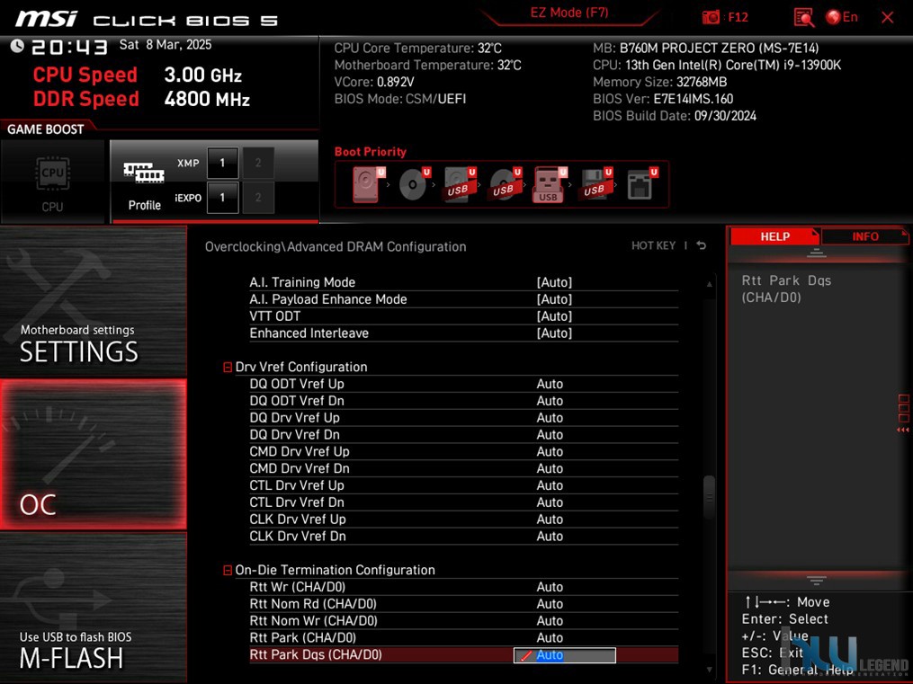Screen dimensions: 913x684
Task: Open the OC overclocking menu
Action: click(94, 454)
